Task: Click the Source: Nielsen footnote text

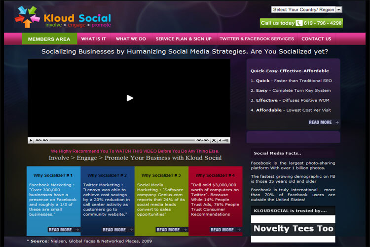Action: pos(89,241)
